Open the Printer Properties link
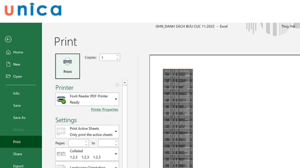This screenshot has width=300, height=168. click(105, 110)
